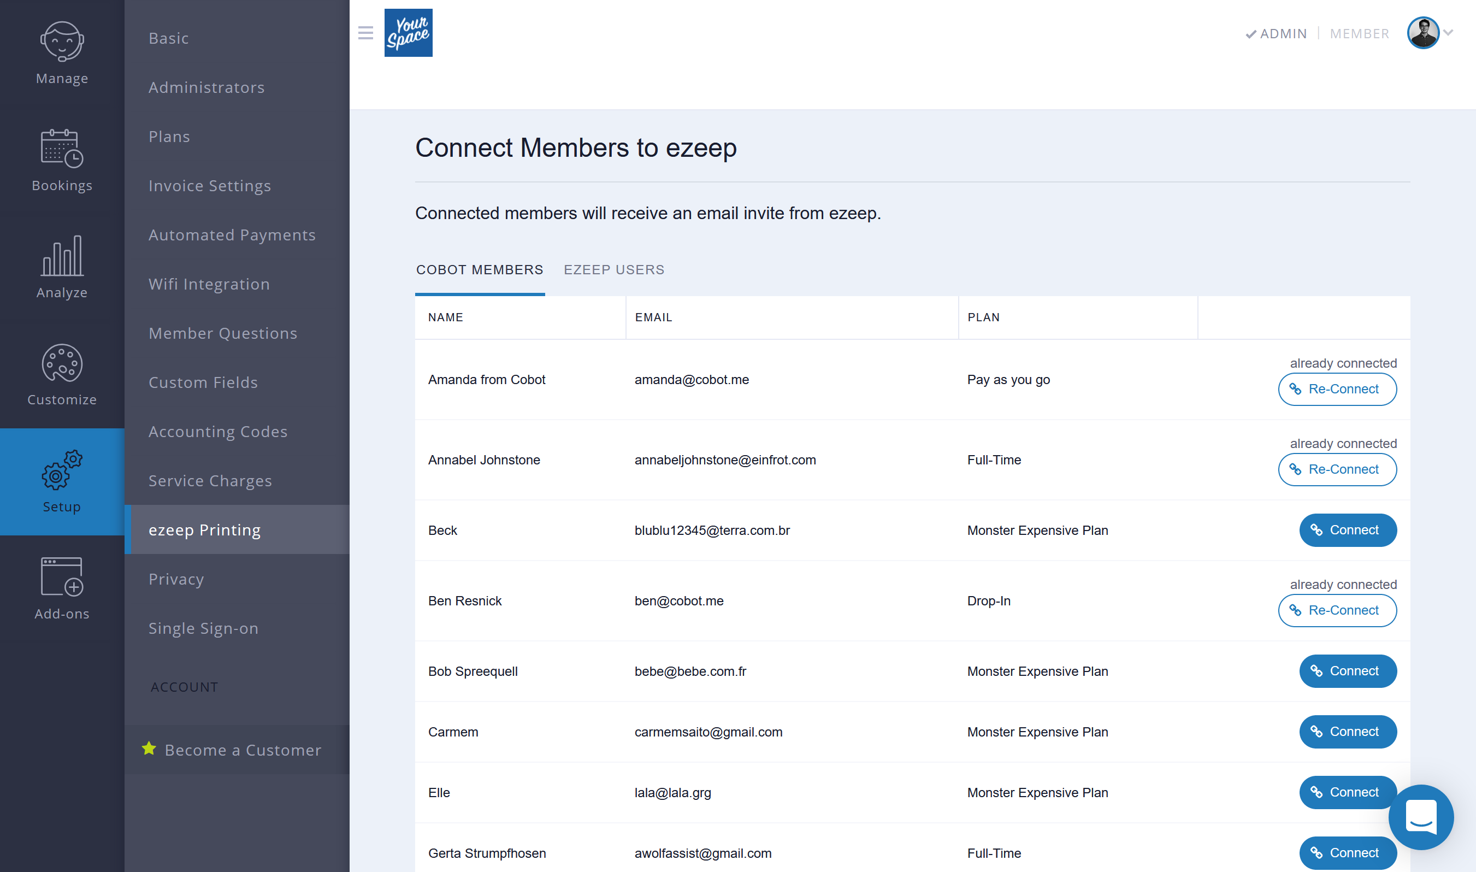This screenshot has width=1476, height=872.
Task: Open Wifi Integration settings
Action: (209, 285)
